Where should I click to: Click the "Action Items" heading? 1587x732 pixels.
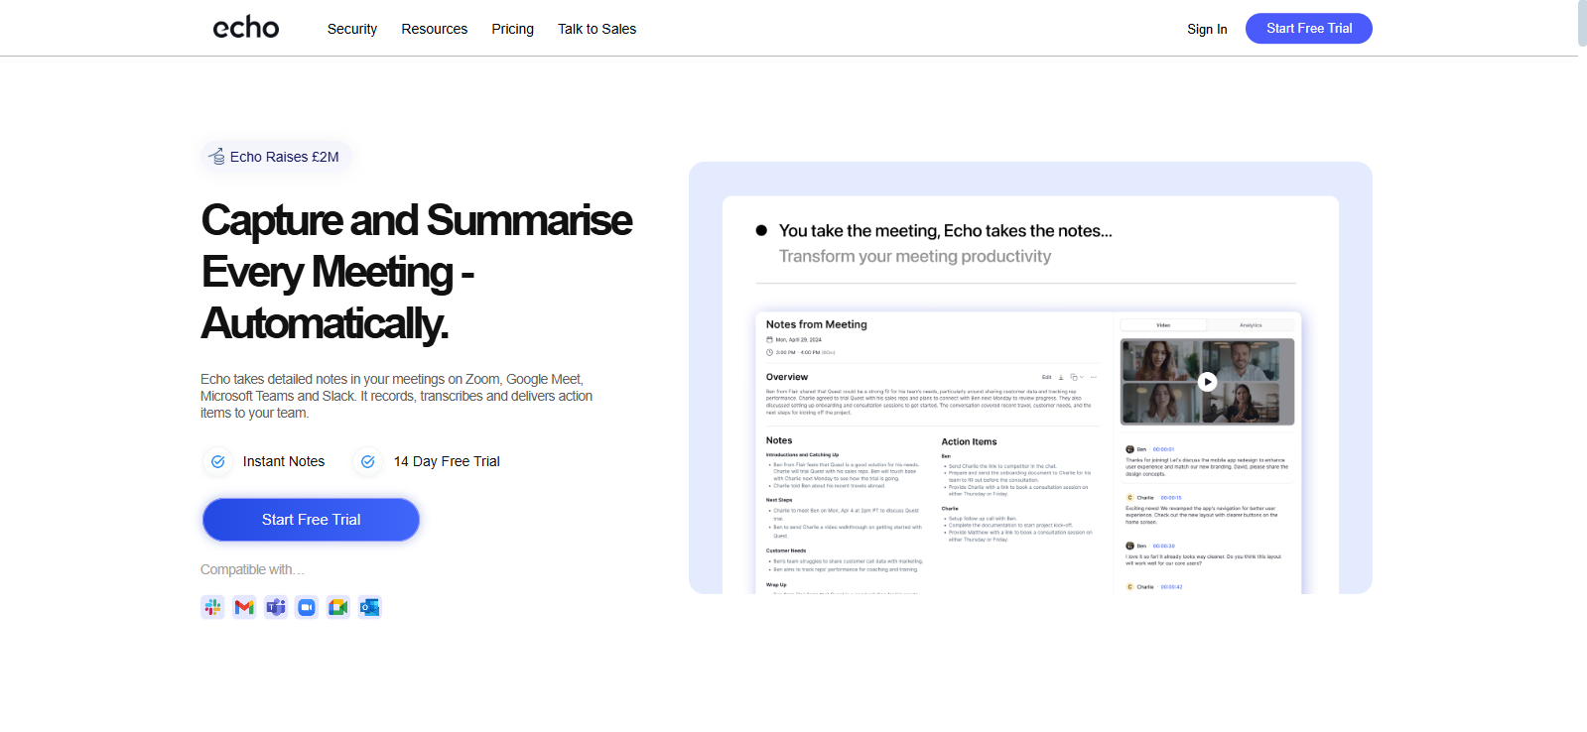(x=970, y=441)
